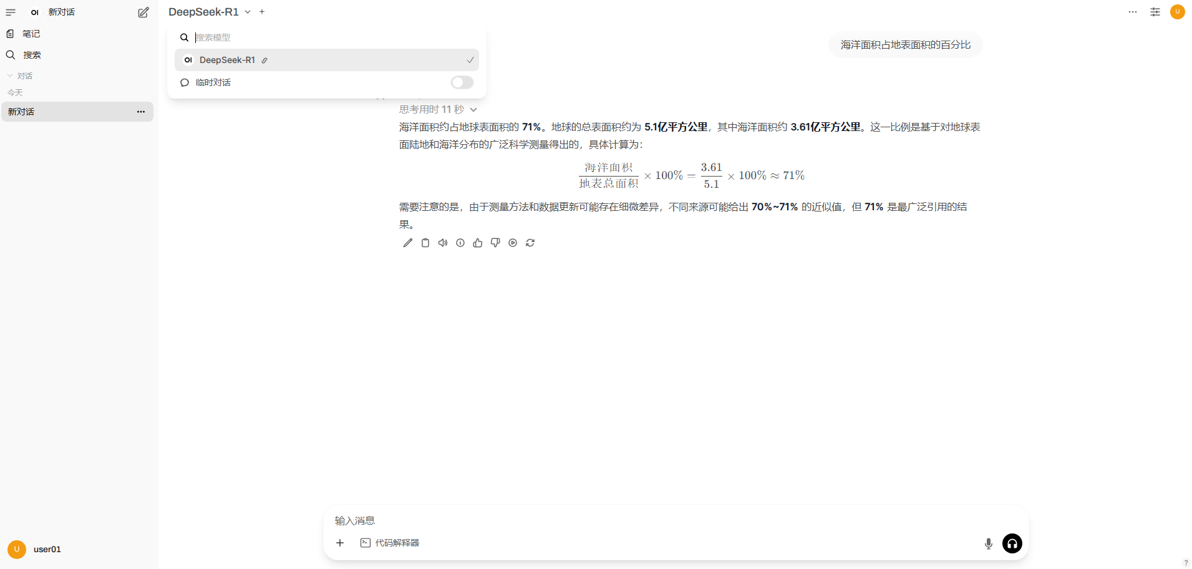Give the response a thumbs up
Image resolution: width=1192 pixels, height=569 pixels.
tap(477, 243)
